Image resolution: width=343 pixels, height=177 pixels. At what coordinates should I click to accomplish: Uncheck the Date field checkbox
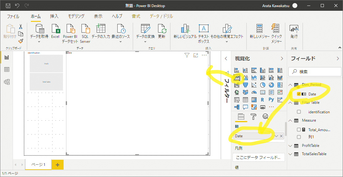tap(299, 94)
